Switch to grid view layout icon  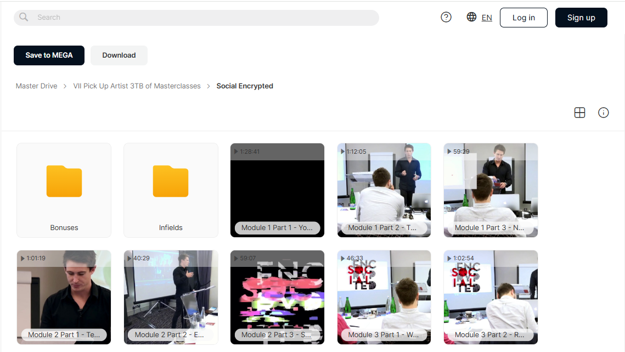click(579, 113)
